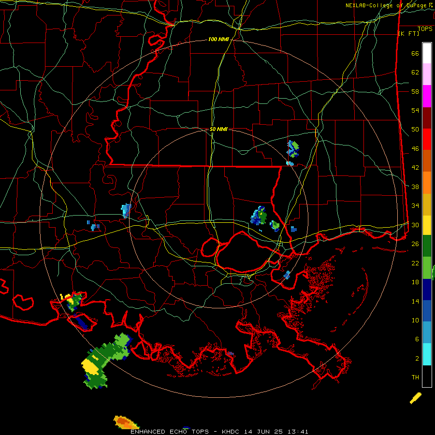Viewport: 435px width, 435px height.
Task: Click the [K FT] units label
Action: coord(408,33)
